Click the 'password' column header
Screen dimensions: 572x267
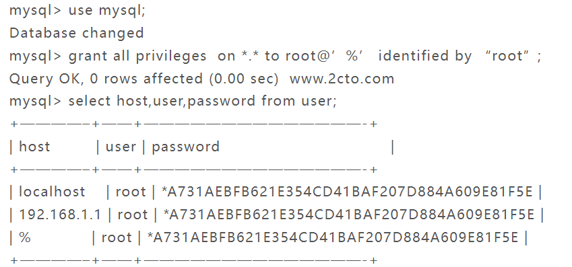(186, 147)
